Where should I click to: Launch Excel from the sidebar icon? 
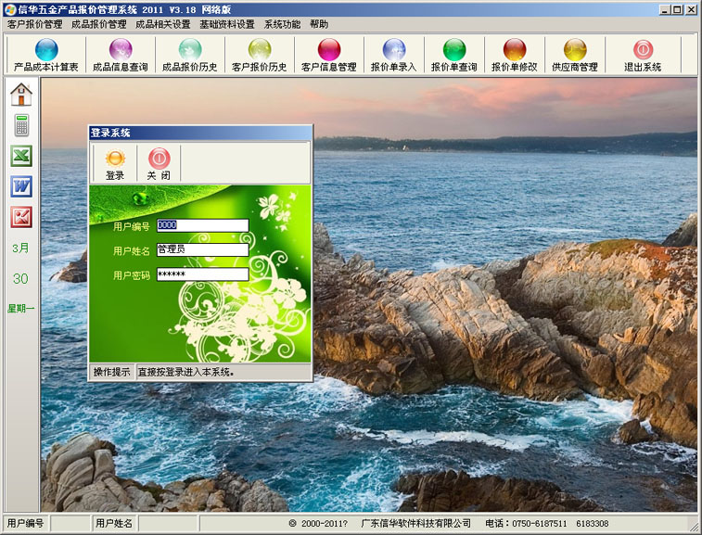click(x=21, y=156)
